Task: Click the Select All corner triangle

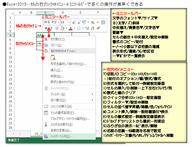Action: coord(12,13)
